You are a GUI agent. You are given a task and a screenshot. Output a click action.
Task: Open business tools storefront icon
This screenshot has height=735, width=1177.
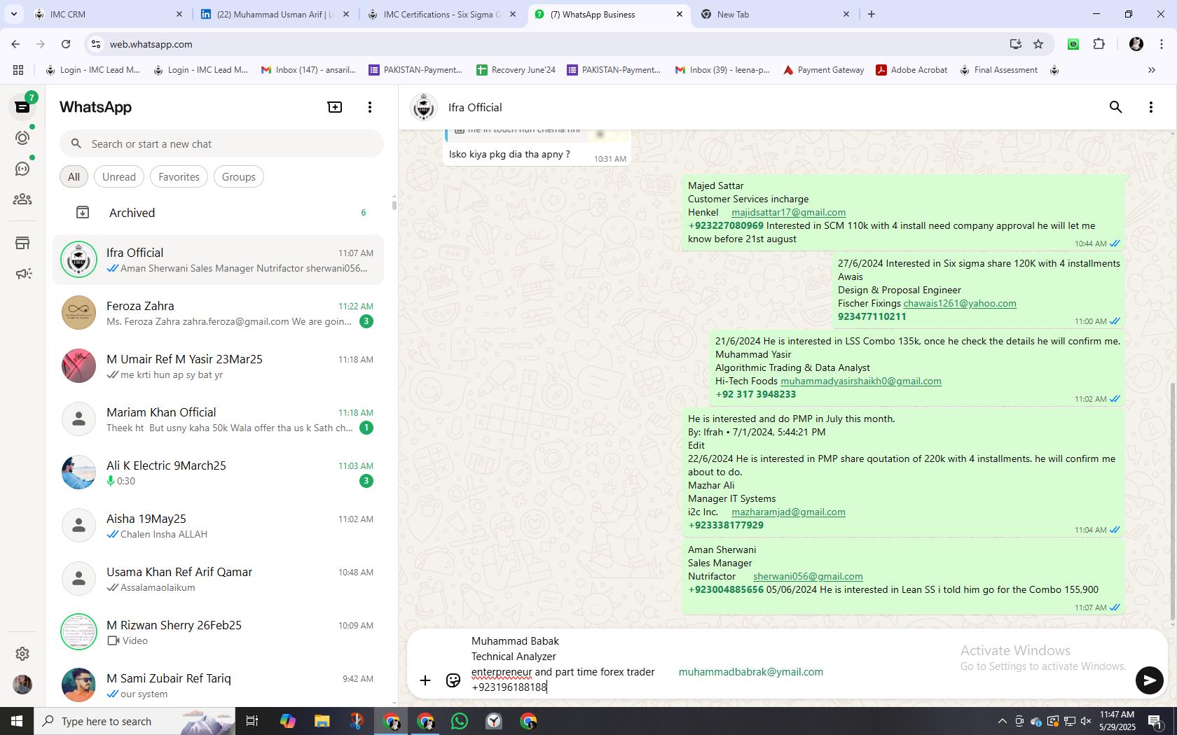(22, 243)
